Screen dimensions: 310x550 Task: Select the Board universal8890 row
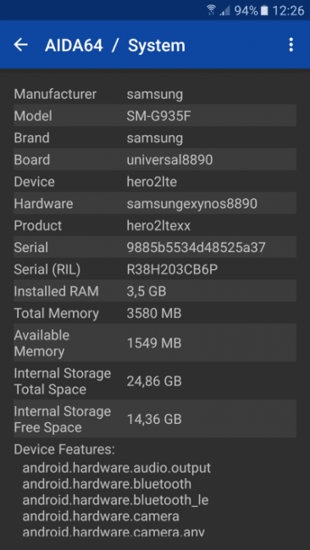pyautogui.click(x=155, y=160)
